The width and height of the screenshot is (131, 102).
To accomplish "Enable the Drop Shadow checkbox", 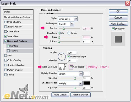I will [x=6, y=22].
